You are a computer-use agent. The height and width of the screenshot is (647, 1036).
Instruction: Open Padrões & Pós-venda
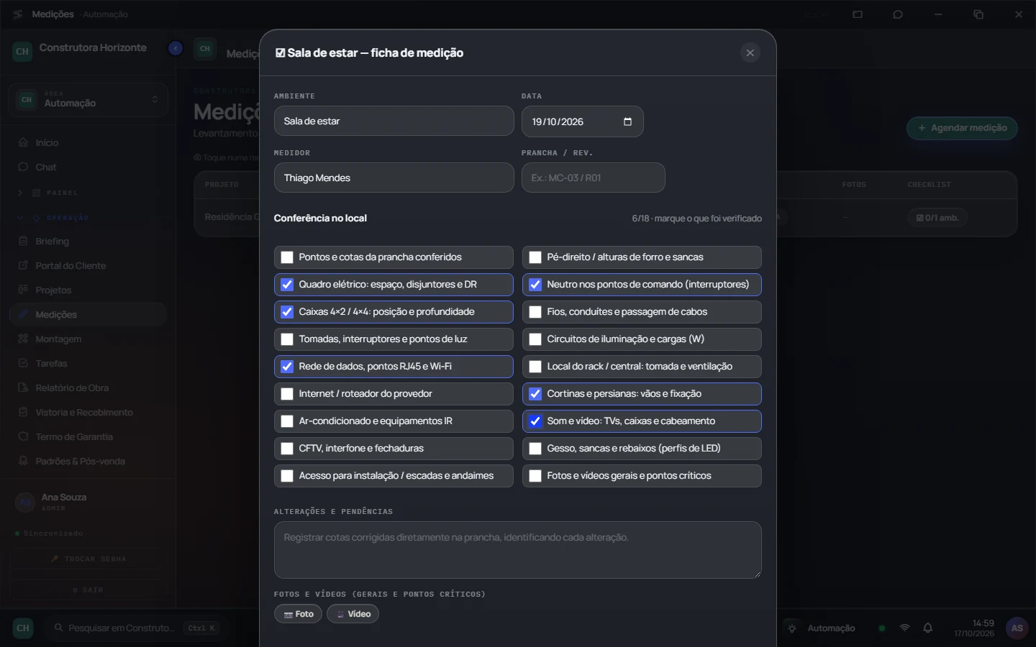click(88, 461)
